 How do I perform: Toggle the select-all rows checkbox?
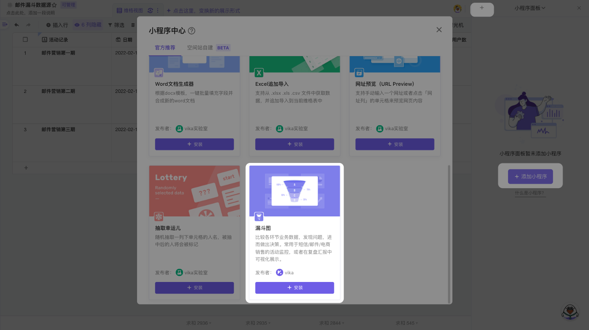coord(25,40)
